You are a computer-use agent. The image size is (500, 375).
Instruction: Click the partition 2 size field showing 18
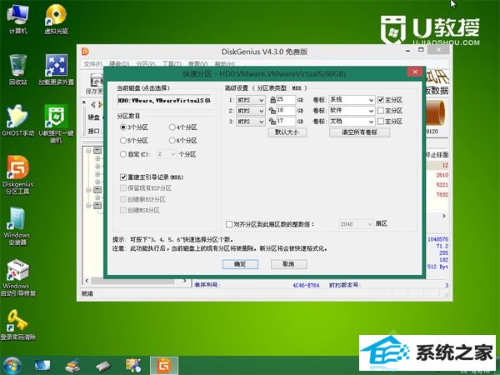[x=286, y=111]
